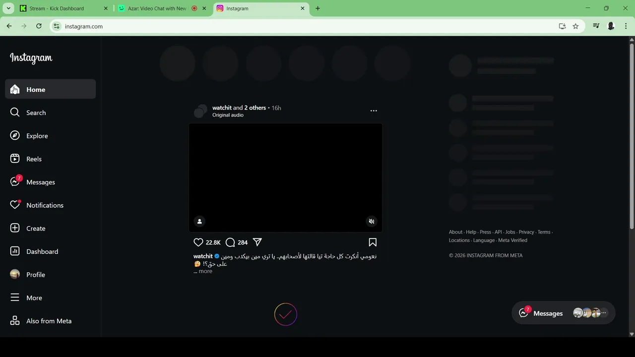Like the watchit post heart icon
The width and height of the screenshot is (635, 357).
pos(198,242)
